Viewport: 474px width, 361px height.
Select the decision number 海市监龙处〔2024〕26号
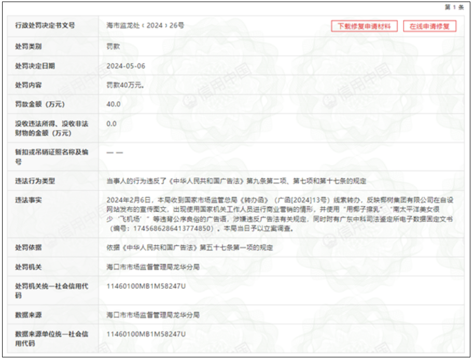[x=145, y=25]
